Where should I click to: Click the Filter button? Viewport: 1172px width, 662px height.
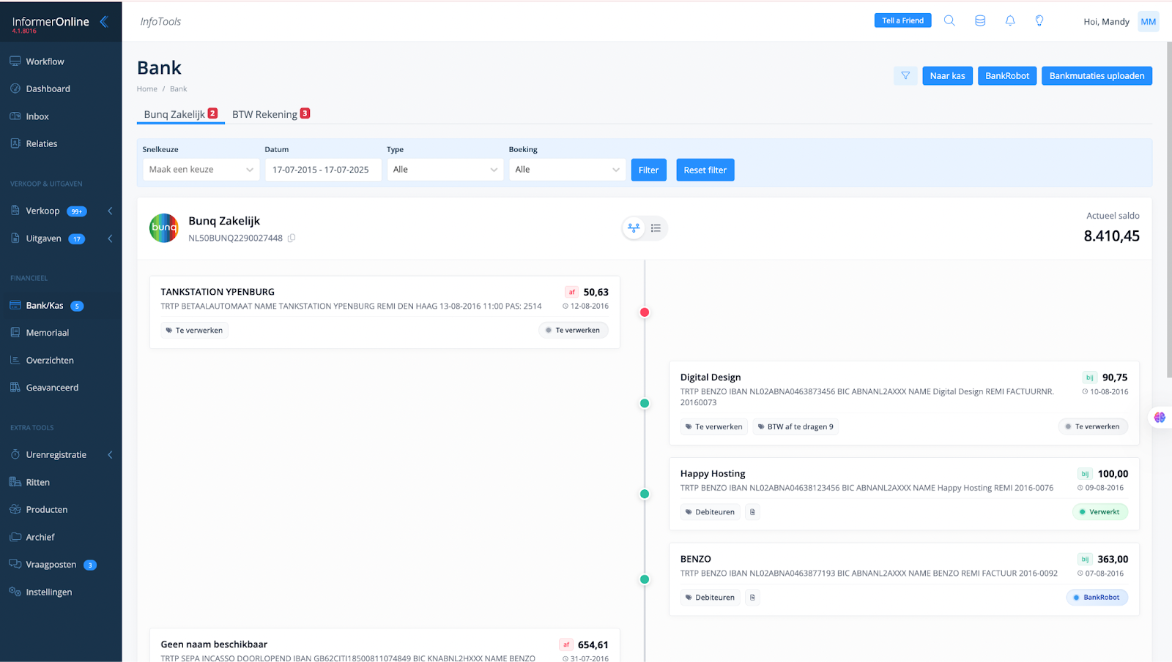click(648, 170)
